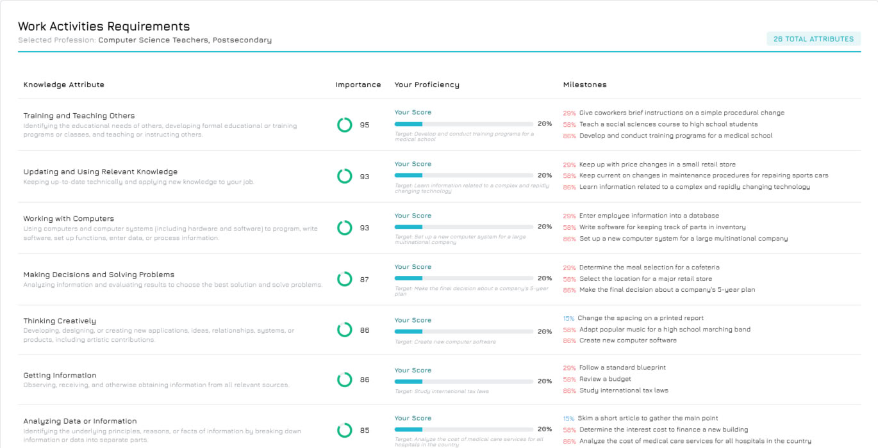Click the Milestones column header
The width and height of the screenshot is (878, 448).
[x=584, y=84]
